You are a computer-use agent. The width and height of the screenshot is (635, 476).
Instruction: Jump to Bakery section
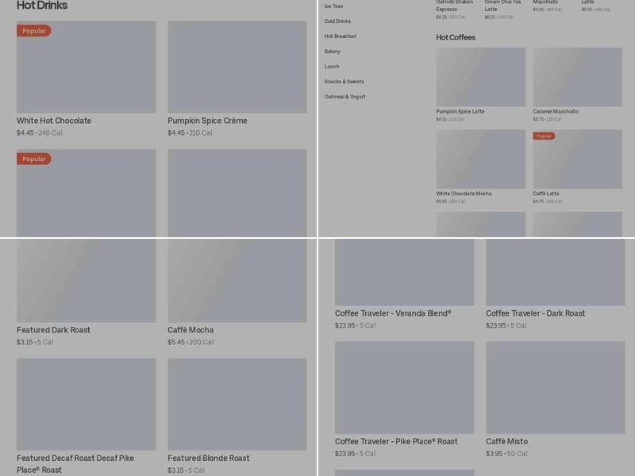(x=332, y=52)
